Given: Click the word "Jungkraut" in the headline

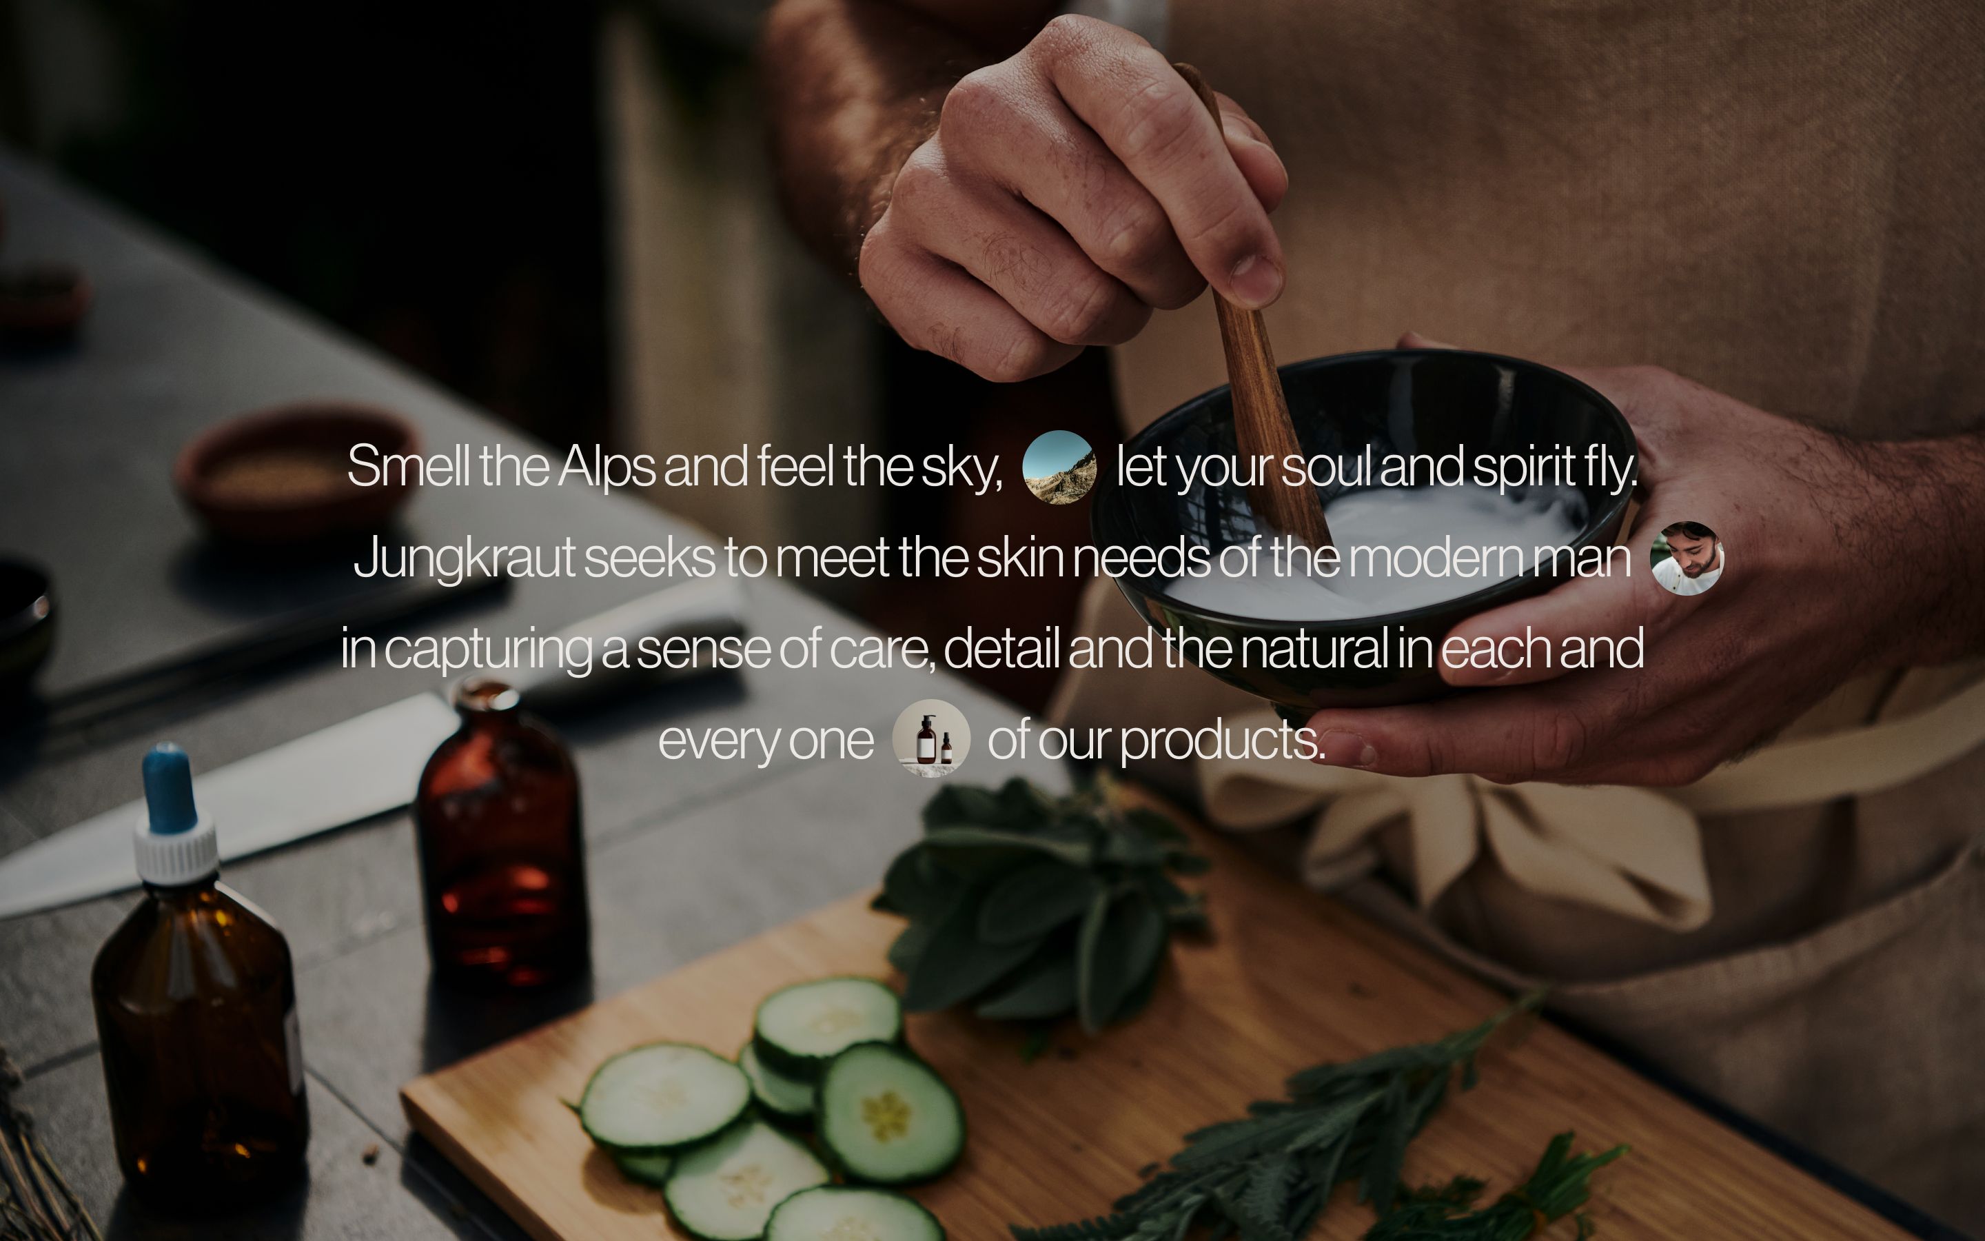Looking at the screenshot, I should coord(465,558).
